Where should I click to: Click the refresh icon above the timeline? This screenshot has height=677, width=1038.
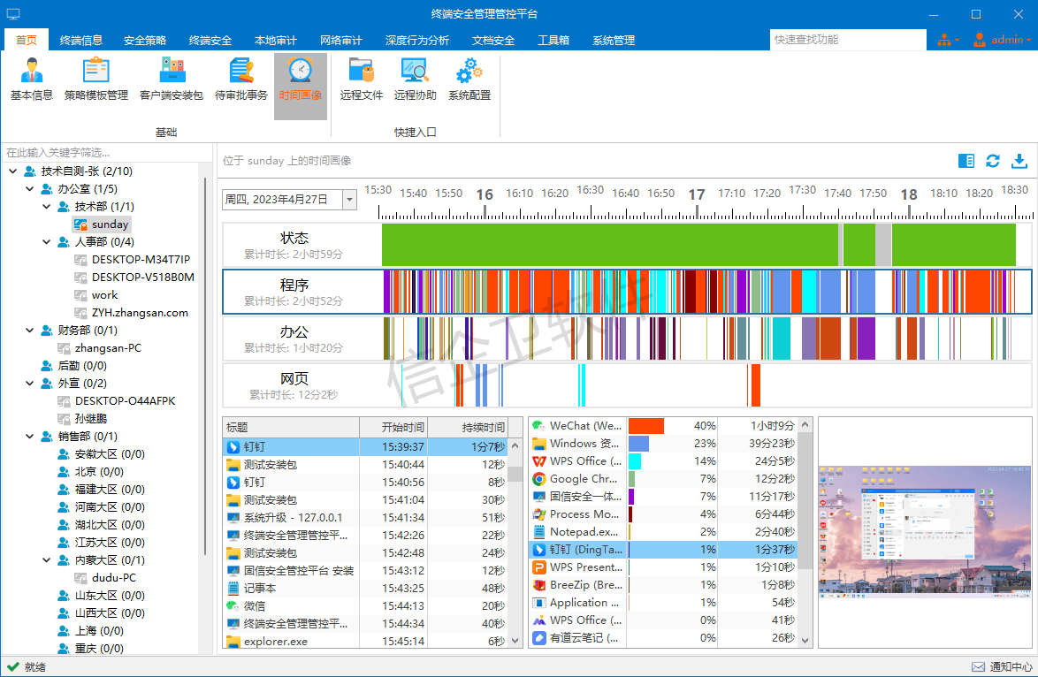click(x=993, y=161)
